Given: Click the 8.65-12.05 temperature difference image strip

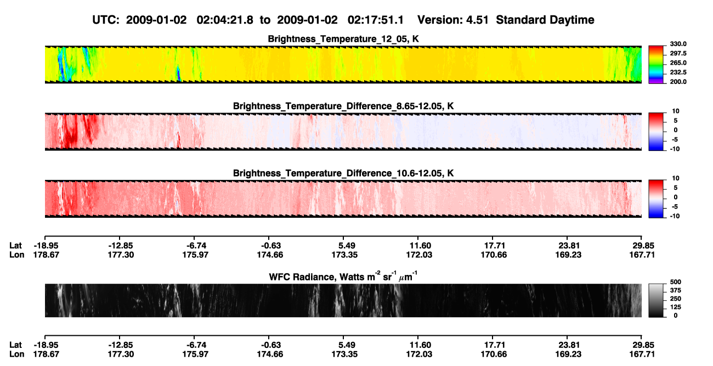Looking at the screenshot, I should coord(343,131).
